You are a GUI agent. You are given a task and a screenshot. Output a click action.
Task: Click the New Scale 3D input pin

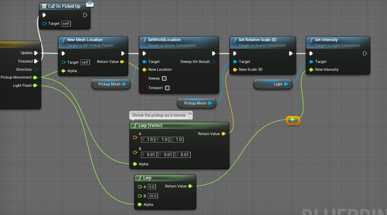[x=235, y=69]
